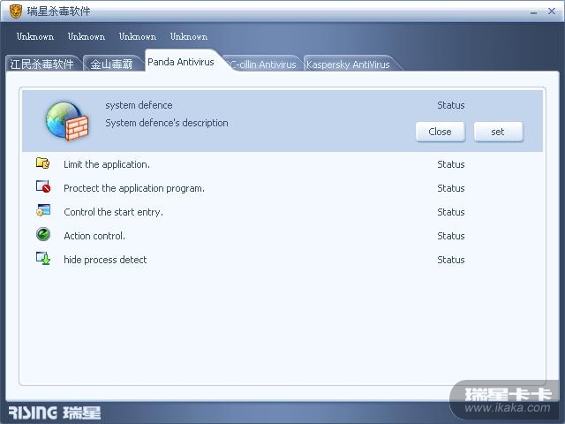Minimize the Rising antivirus window
Screen dimensions: 565x424
pos(533,11)
